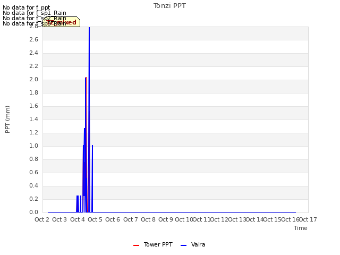Click the 0.2 y-axis tick label

pyautogui.click(x=33, y=199)
